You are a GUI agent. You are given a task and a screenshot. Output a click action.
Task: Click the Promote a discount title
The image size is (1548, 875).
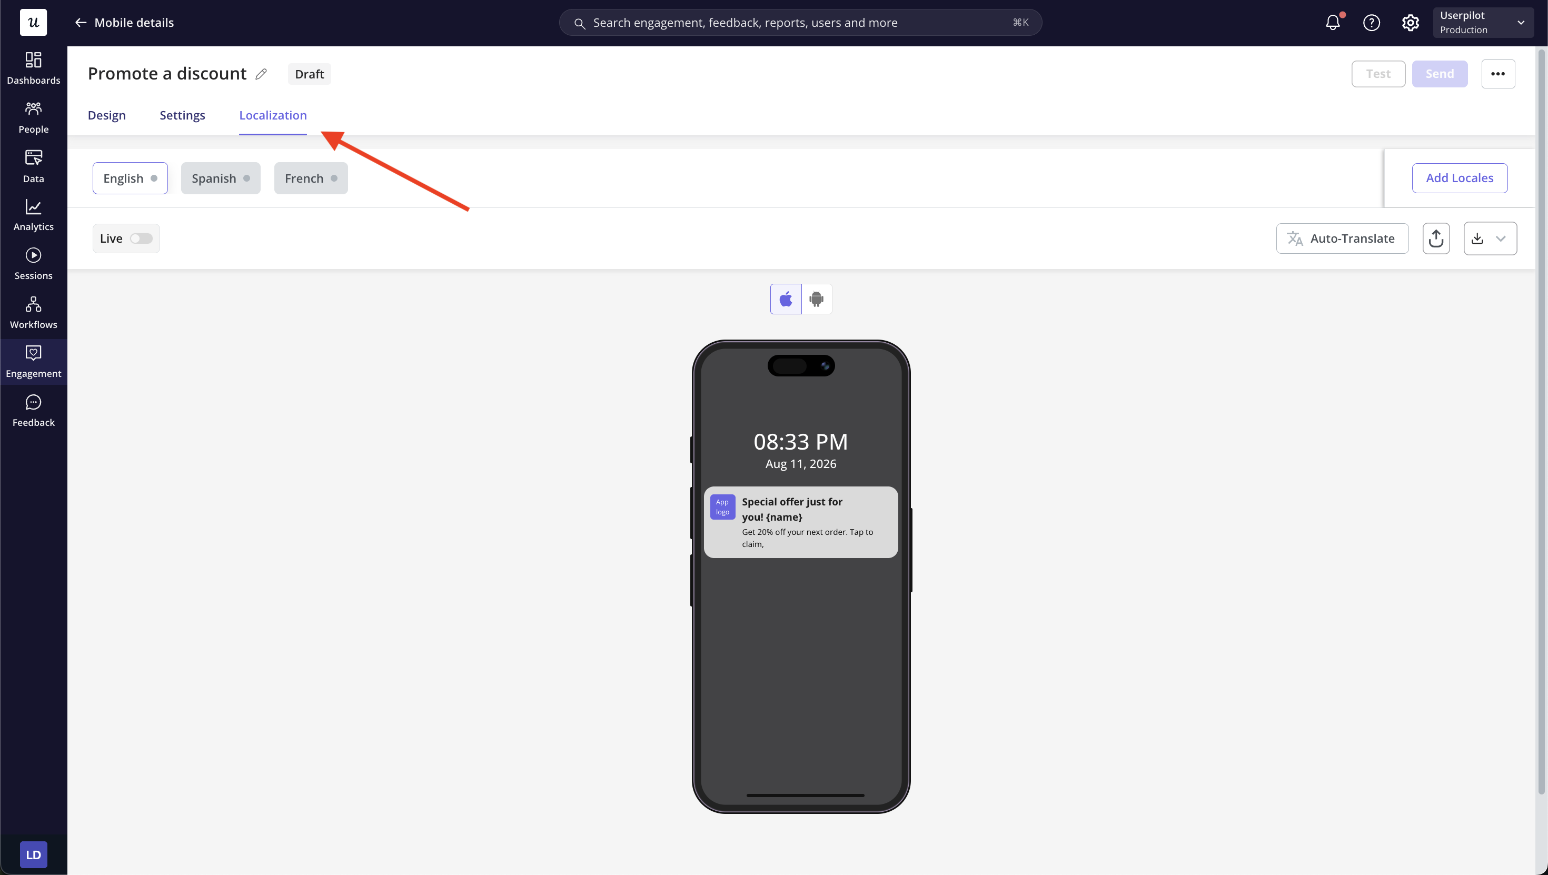point(167,74)
